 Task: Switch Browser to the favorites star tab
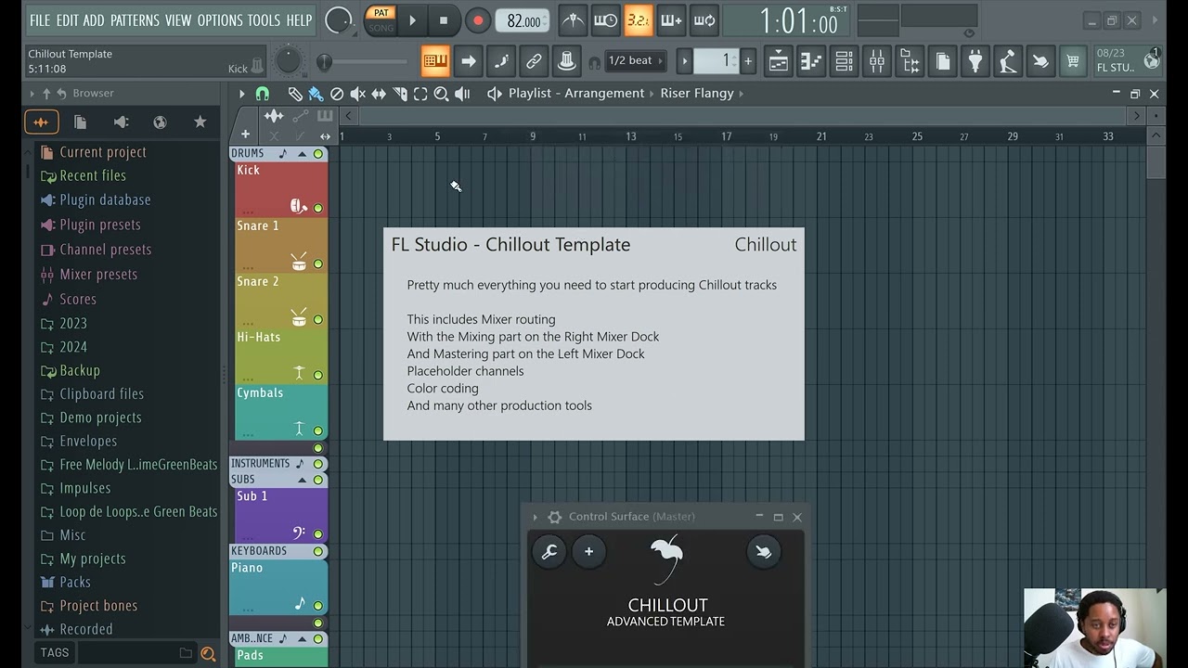[x=200, y=122]
